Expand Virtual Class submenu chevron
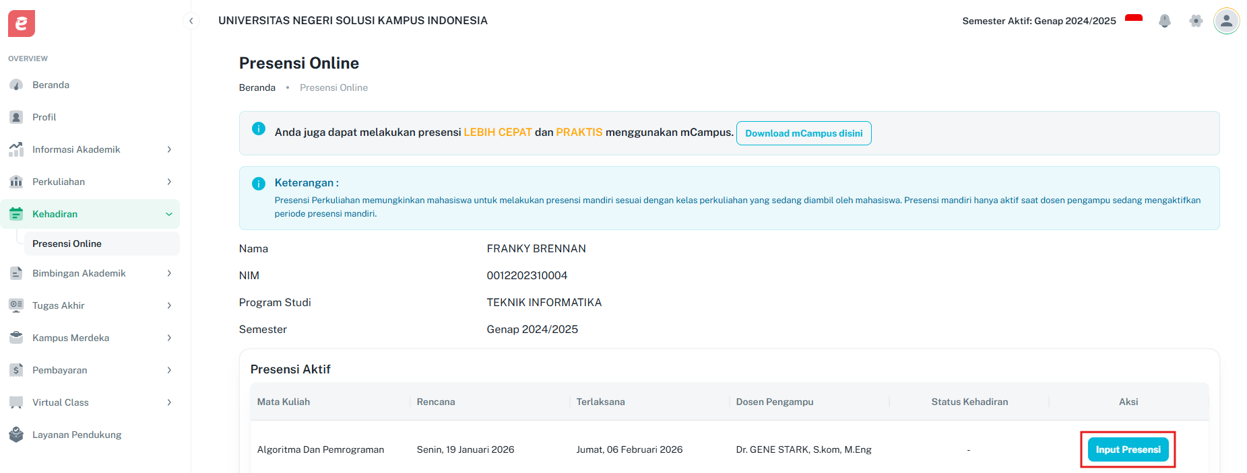 click(169, 402)
